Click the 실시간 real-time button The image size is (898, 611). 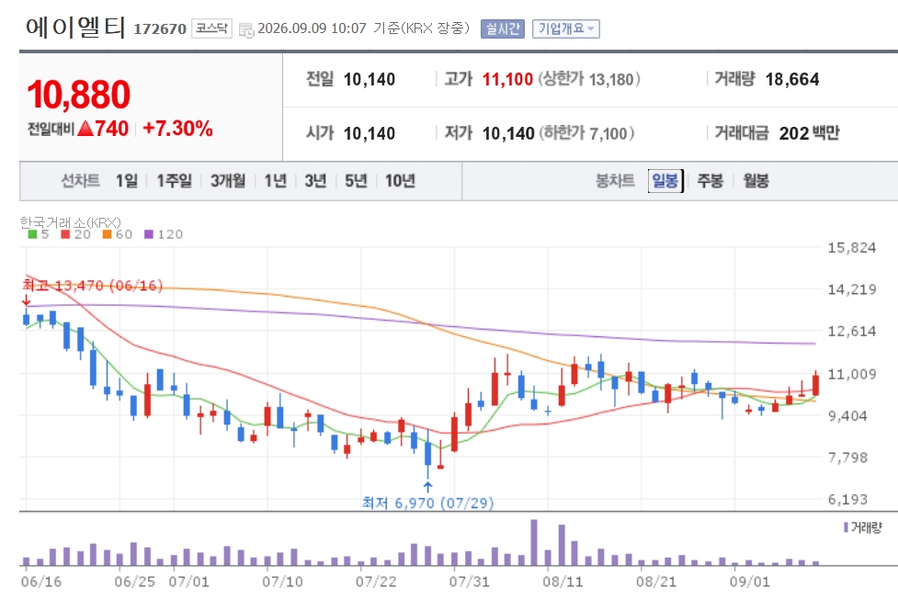click(503, 28)
